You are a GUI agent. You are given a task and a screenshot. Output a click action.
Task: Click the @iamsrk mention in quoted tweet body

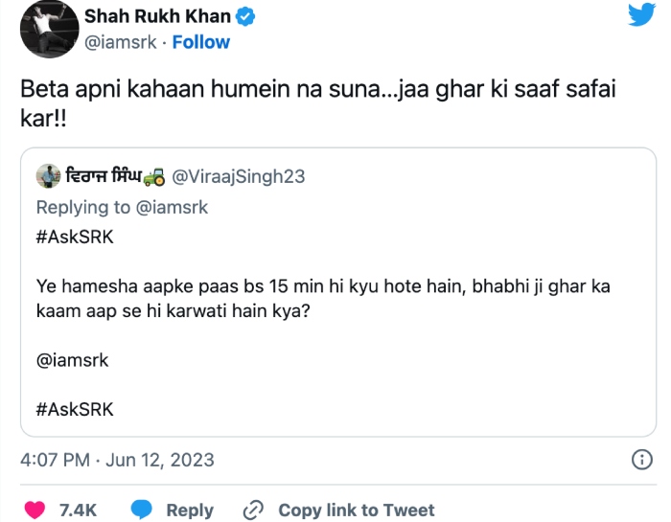[72, 360]
